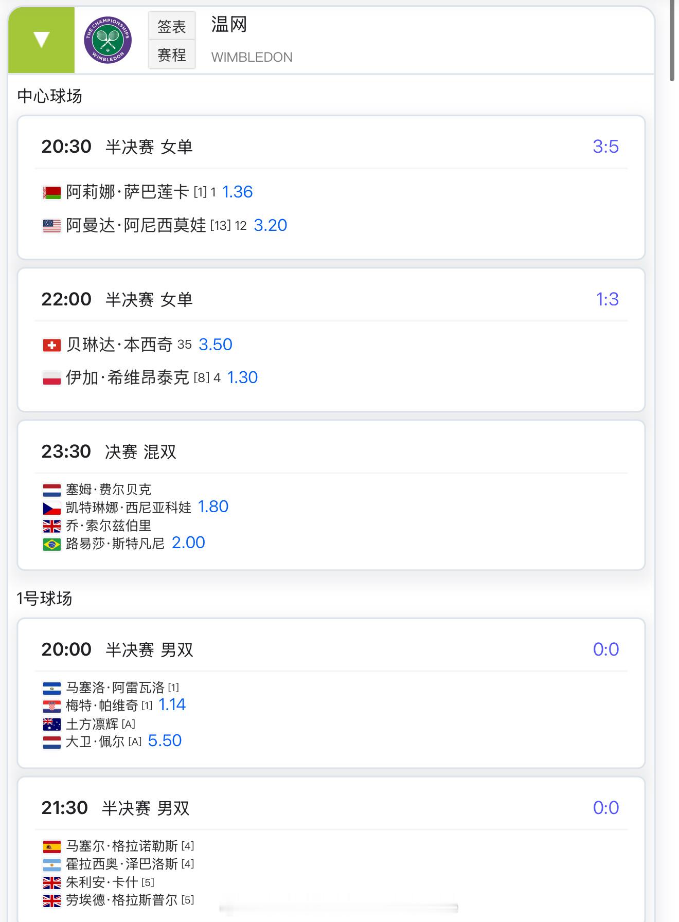This screenshot has width=679, height=922.
Task: Select odds 5.50 for 大卫·佩尔 pair
Action: [x=165, y=740]
